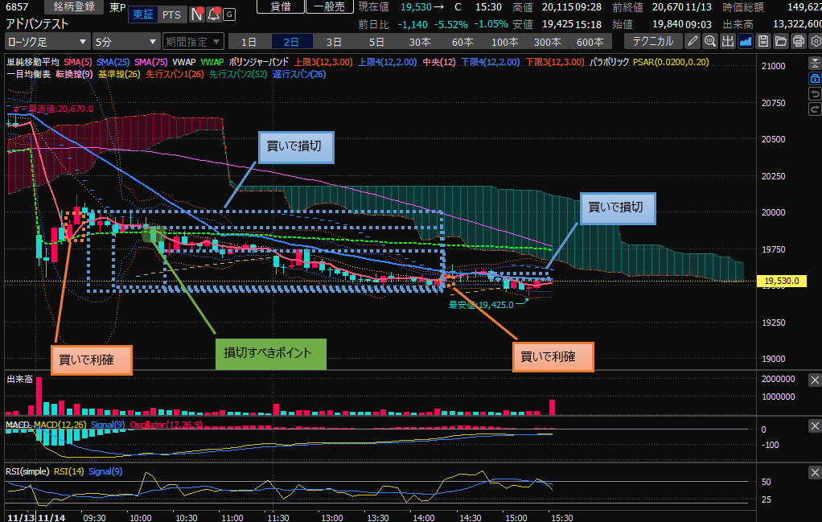Select the 100本 bar count tab
Viewport: 822px width, 522px height.
click(x=505, y=41)
